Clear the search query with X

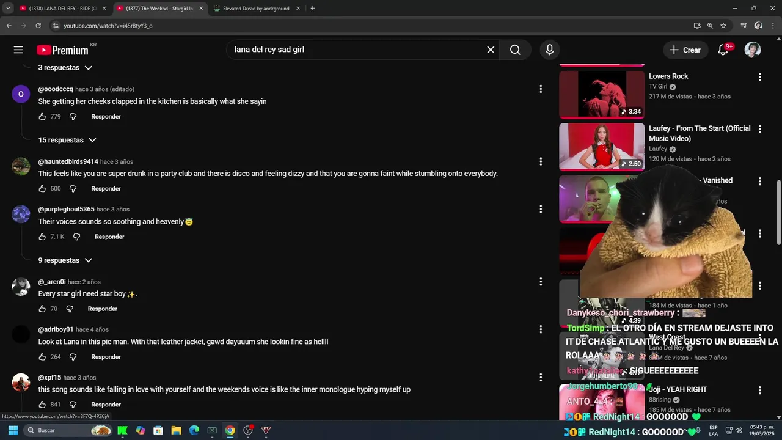point(491,50)
